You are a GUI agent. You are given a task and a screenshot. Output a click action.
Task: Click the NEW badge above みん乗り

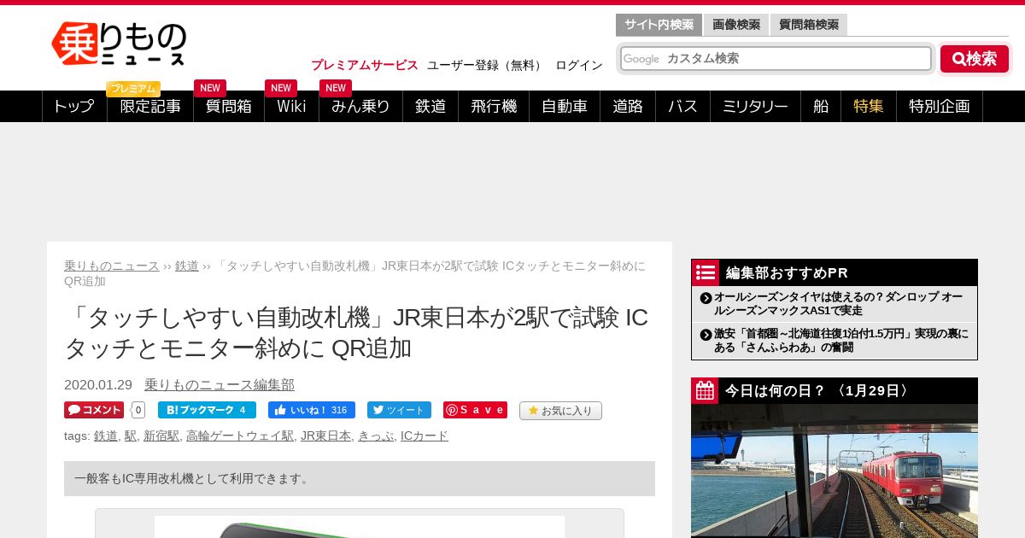point(336,88)
